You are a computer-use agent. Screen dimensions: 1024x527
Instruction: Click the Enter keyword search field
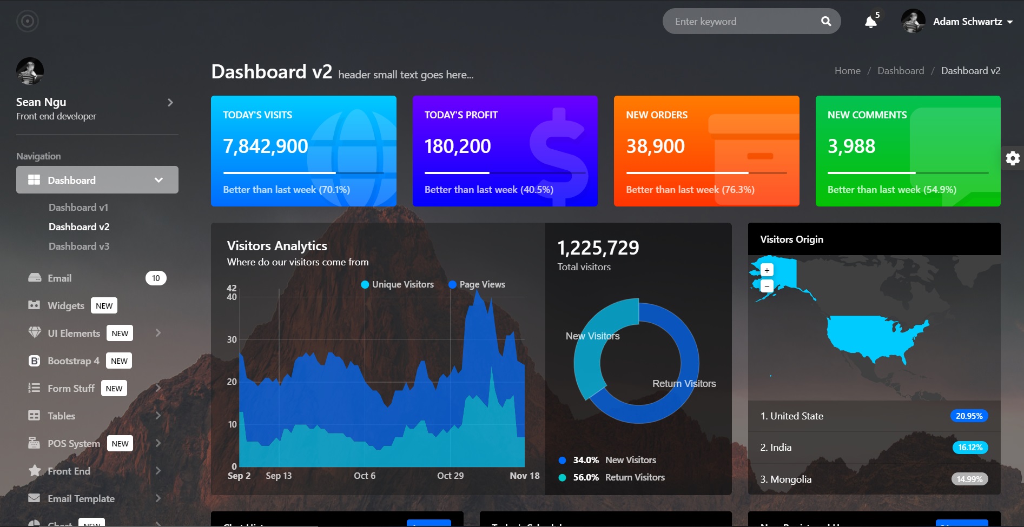741,22
